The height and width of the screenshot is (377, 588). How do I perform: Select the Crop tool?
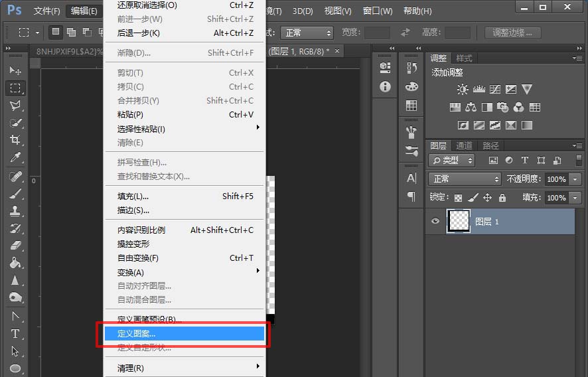[x=15, y=139]
